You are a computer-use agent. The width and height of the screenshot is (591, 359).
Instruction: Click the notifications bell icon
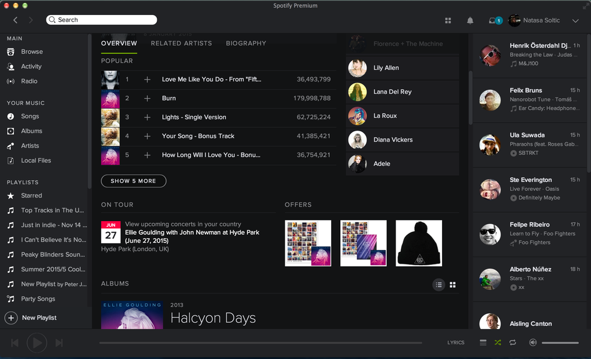(x=470, y=20)
